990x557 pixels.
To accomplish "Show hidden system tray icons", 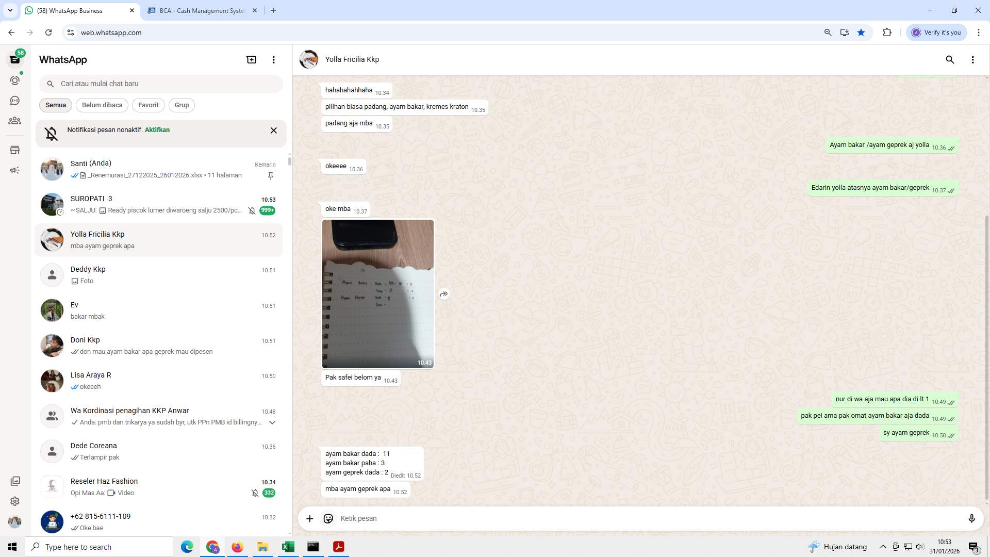I will point(882,547).
